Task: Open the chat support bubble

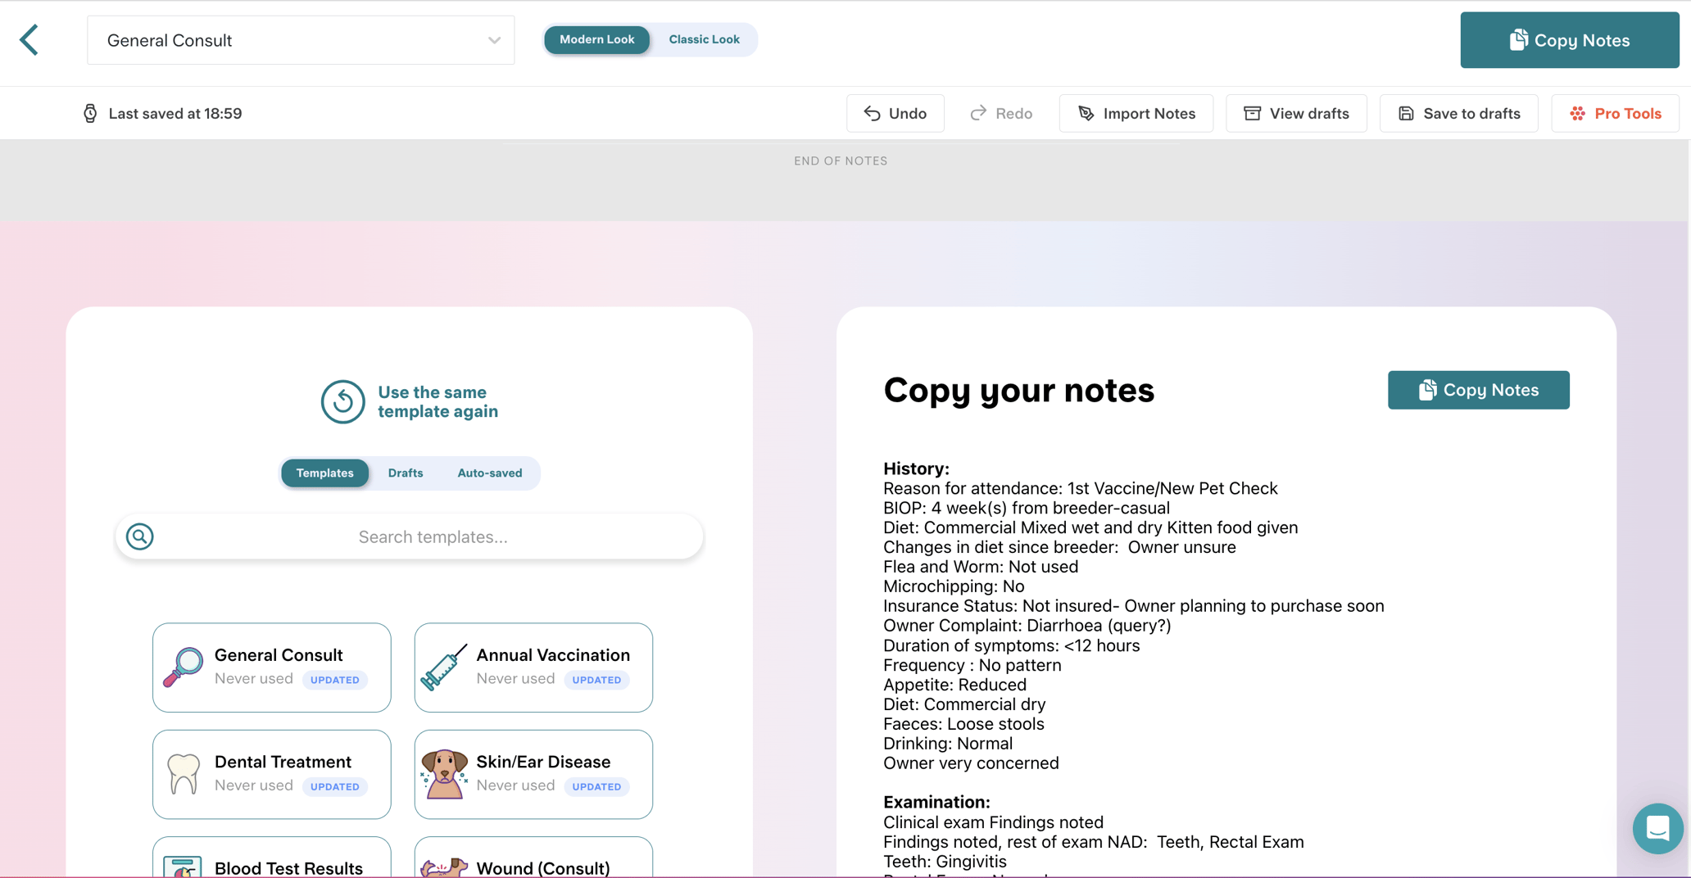Action: [x=1657, y=828]
